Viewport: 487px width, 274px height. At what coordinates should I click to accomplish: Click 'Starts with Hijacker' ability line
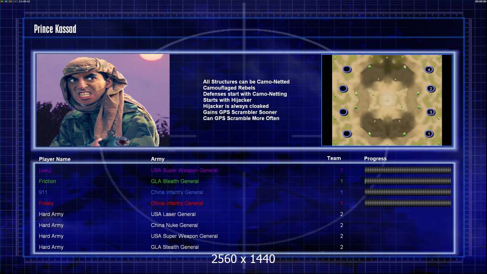click(228, 100)
